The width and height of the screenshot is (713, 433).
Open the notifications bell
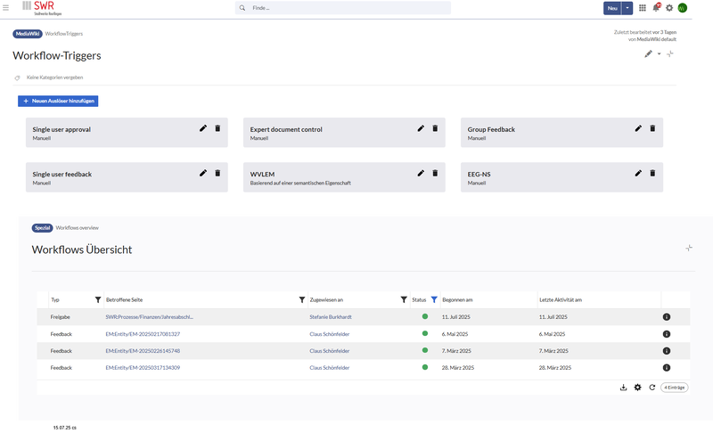pyautogui.click(x=656, y=8)
